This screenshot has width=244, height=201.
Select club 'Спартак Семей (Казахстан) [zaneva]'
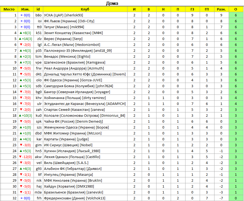pyautogui.click(x=74, y=110)
